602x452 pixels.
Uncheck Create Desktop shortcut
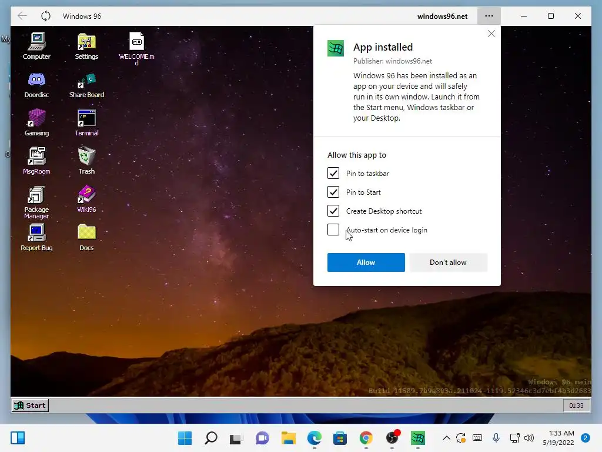pyautogui.click(x=333, y=211)
